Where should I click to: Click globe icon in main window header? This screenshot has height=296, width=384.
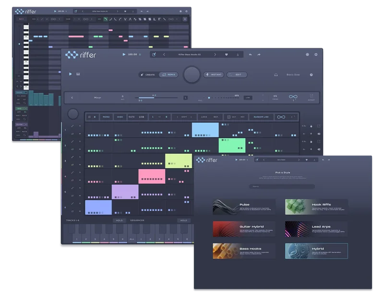click(x=307, y=55)
